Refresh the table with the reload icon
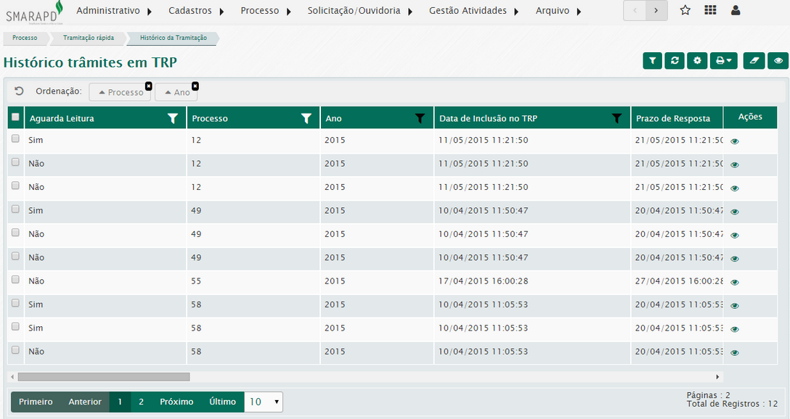The width and height of the screenshot is (790, 419). (x=675, y=61)
